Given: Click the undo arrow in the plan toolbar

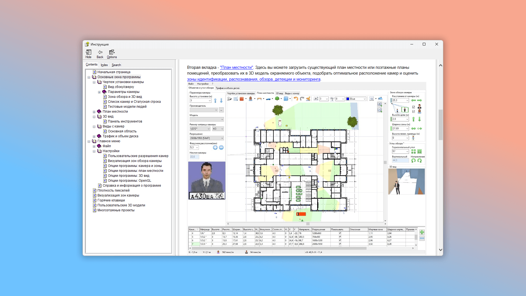Looking at the screenshot, I should coord(296,99).
